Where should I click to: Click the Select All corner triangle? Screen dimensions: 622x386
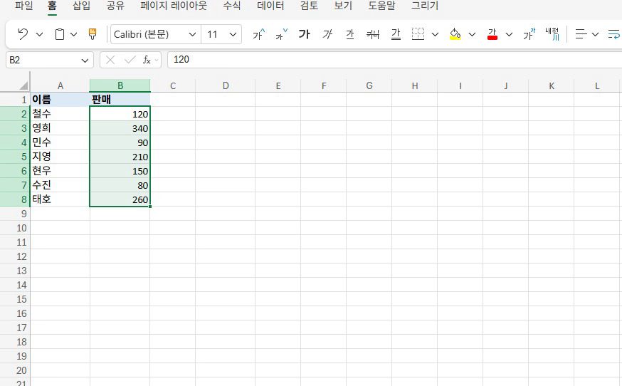pyautogui.click(x=23, y=85)
